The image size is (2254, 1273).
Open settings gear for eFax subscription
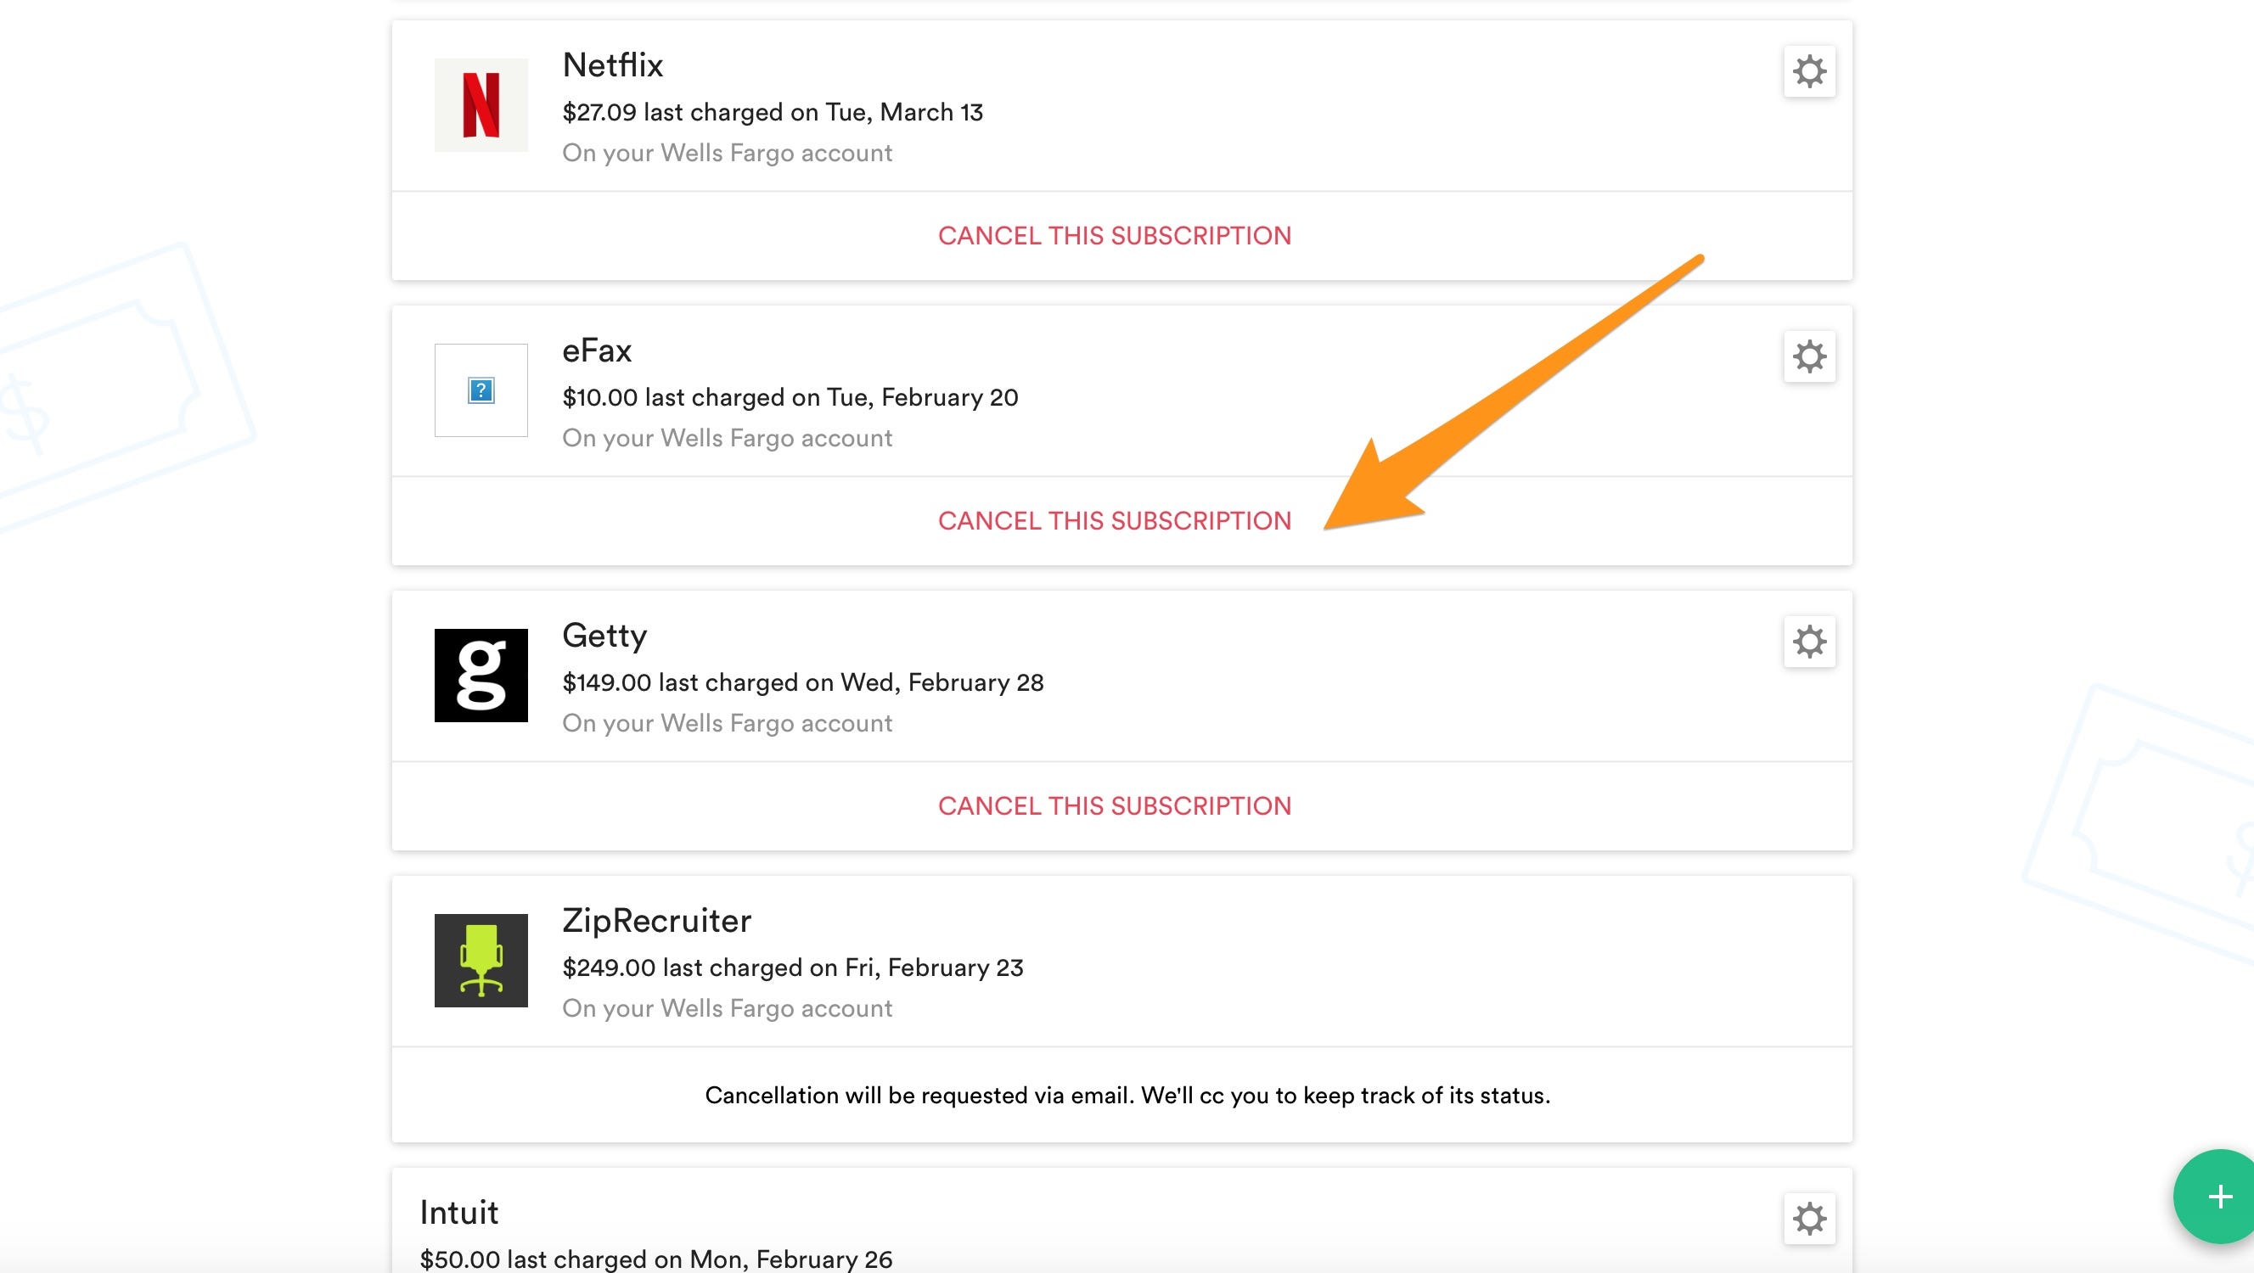(1809, 356)
